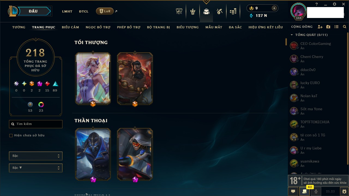Screen dimensions: 349x196
Task: Click the friends list search icon
Action: click(x=345, y=27)
